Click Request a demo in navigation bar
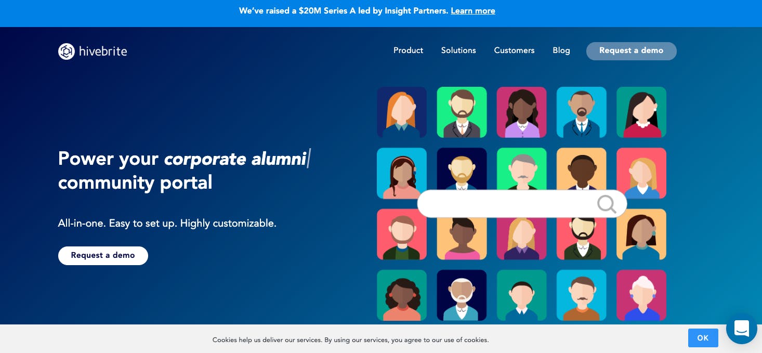Image resolution: width=762 pixels, height=353 pixels. pos(632,51)
